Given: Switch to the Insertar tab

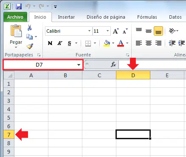Looking at the screenshot, I should tap(66, 17).
